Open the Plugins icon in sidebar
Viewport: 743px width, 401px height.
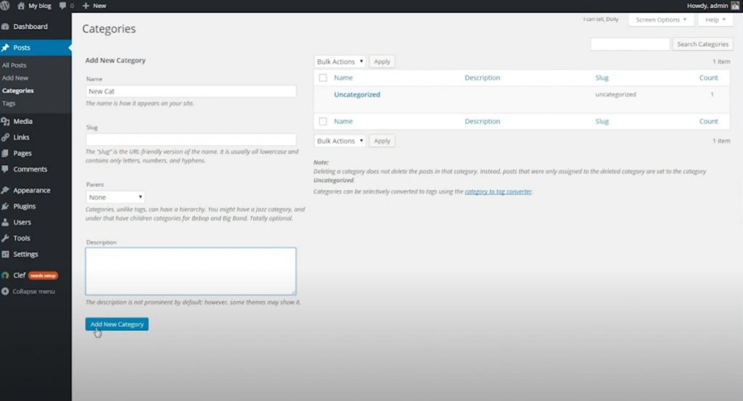[x=6, y=207]
